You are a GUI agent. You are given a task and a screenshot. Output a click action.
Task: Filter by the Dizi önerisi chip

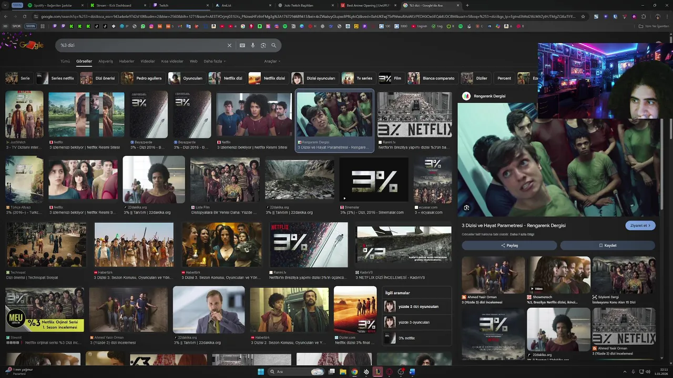tap(98, 78)
